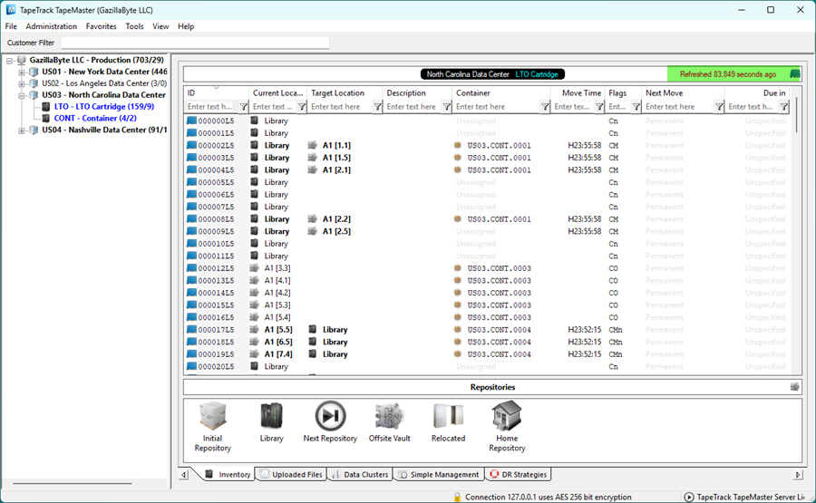Open the Description column filter icon

click(446, 107)
